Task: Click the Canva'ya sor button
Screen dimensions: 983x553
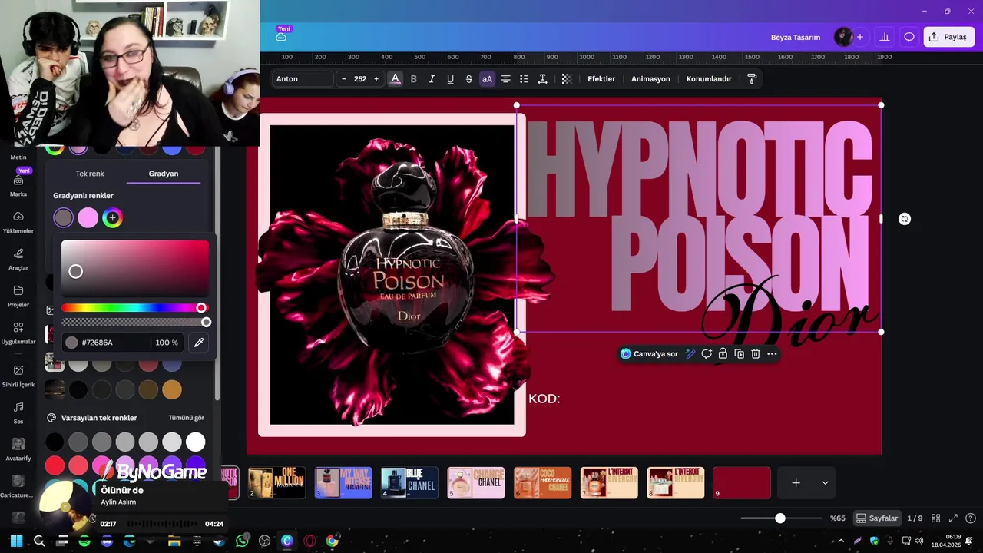Action: [x=649, y=354]
